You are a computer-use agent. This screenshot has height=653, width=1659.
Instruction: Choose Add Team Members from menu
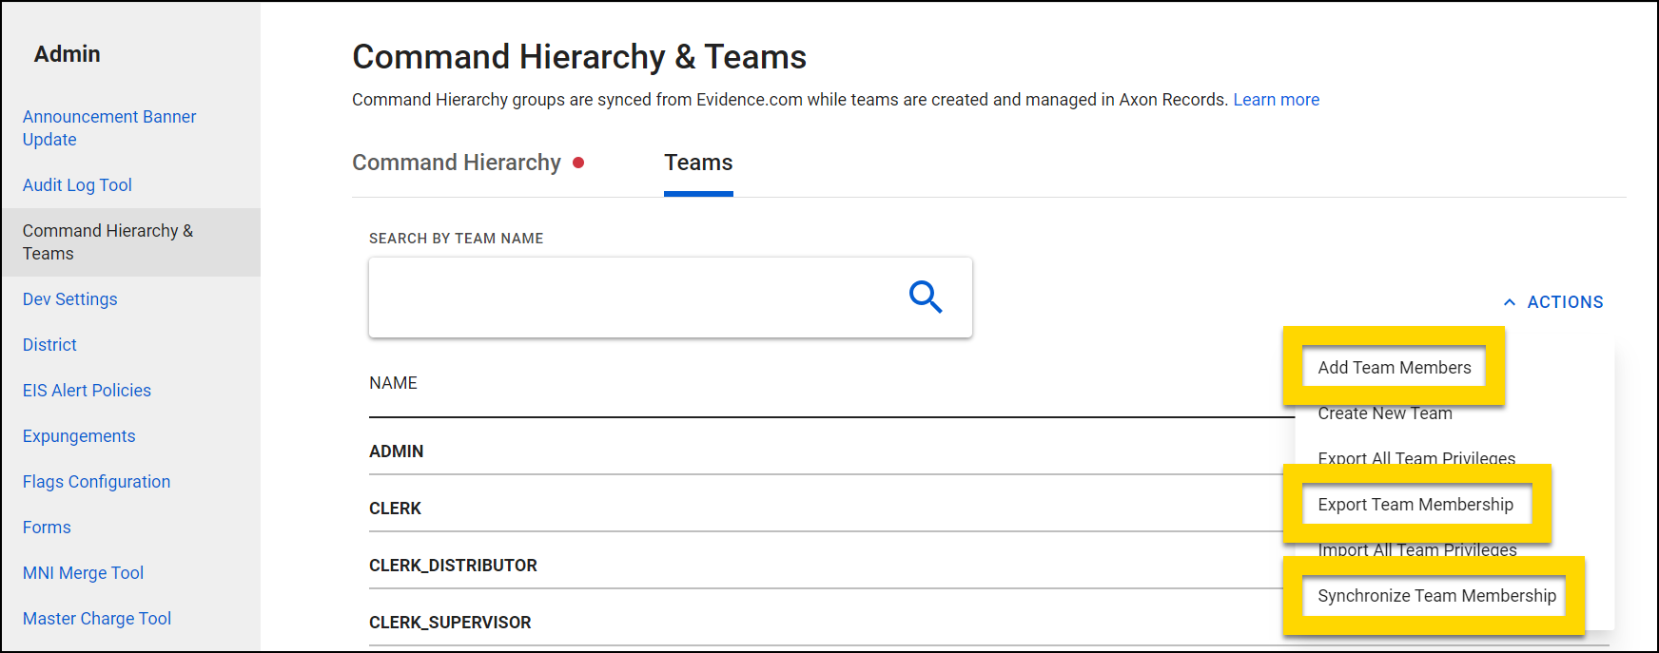click(x=1394, y=368)
